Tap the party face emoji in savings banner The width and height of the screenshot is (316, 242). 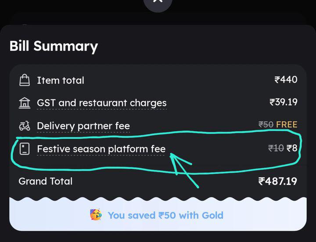click(95, 215)
